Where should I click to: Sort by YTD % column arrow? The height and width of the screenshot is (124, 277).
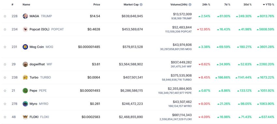[x=264, y=5]
